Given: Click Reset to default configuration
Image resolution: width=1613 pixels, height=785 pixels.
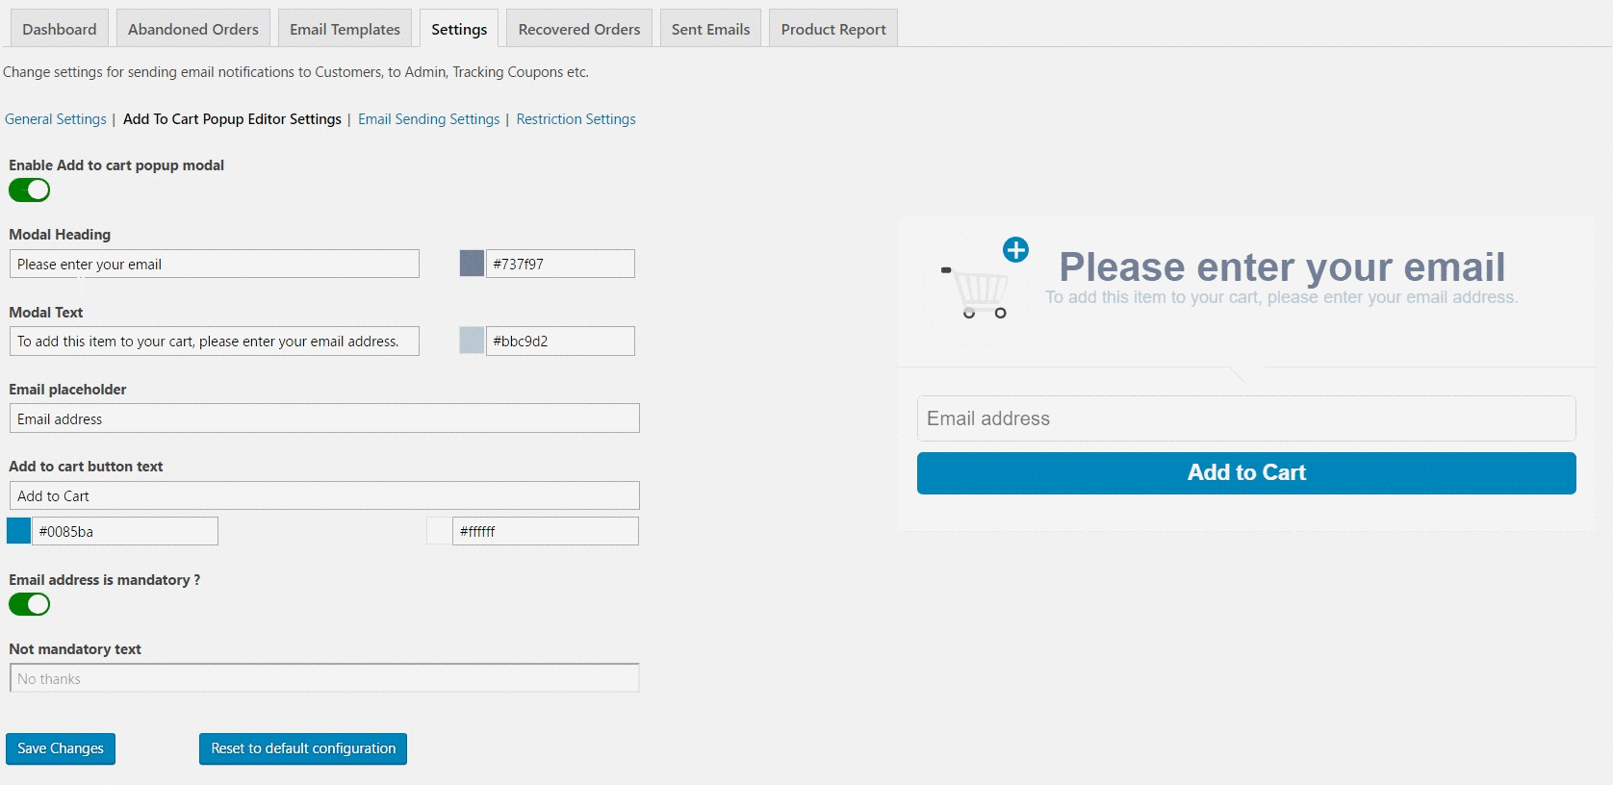Looking at the screenshot, I should pyautogui.click(x=303, y=748).
